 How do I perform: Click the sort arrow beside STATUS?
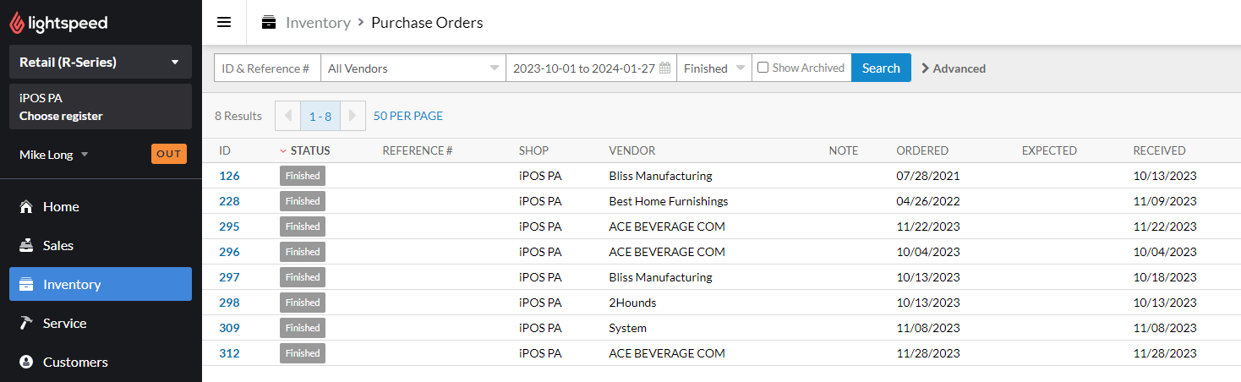tap(283, 151)
